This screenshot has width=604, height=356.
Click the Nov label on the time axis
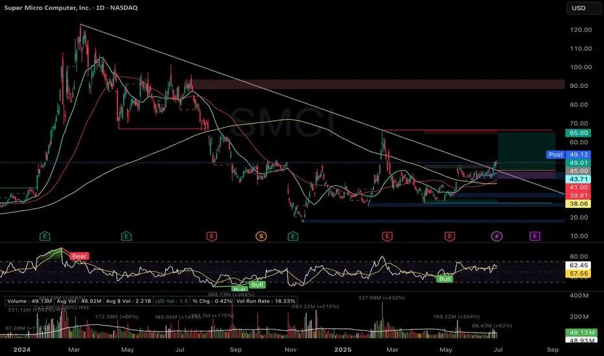[290, 350]
